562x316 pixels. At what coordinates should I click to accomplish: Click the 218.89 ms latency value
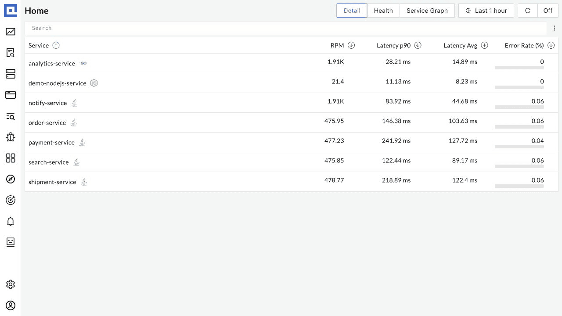click(x=396, y=180)
